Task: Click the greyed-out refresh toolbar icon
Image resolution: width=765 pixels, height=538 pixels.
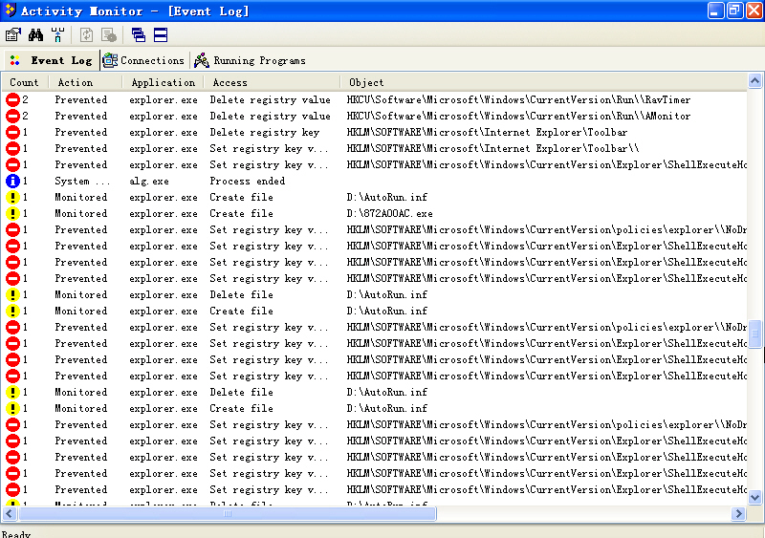Action: point(87,35)
